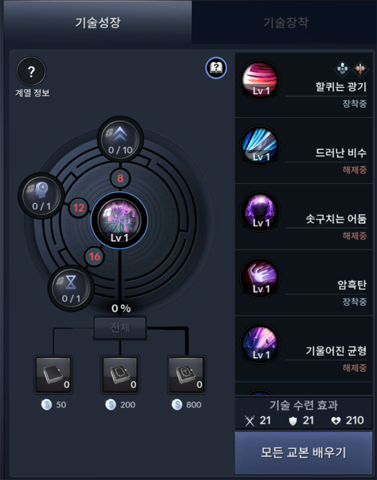Click the 모든 교본 배우기 button
377x480 pixels.
[303, 453]
